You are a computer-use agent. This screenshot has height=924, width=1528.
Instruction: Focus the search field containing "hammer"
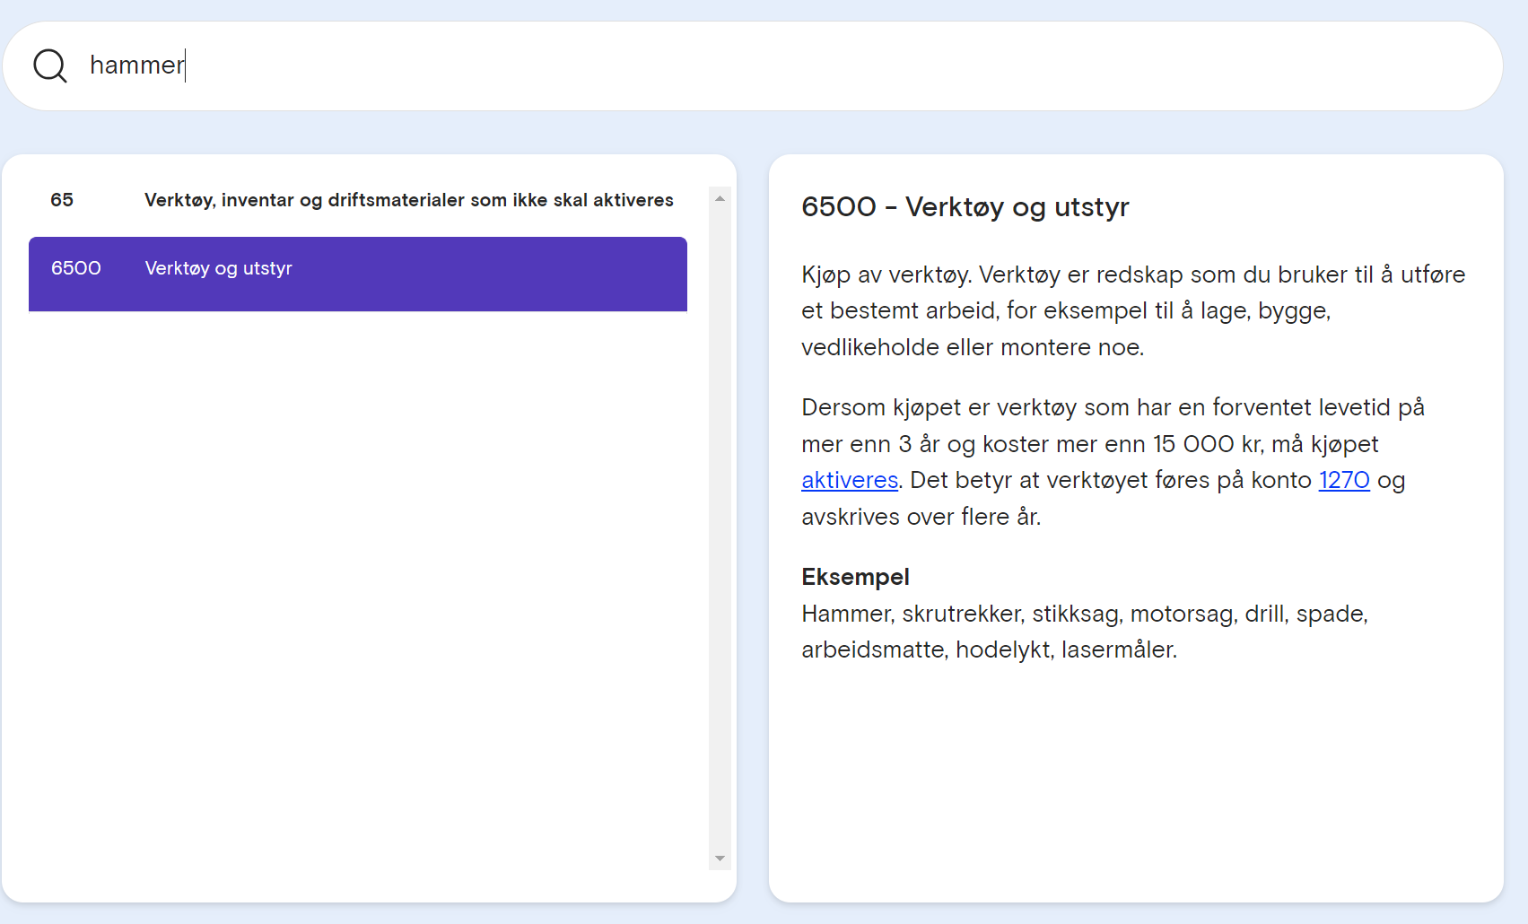coord(752,65)
